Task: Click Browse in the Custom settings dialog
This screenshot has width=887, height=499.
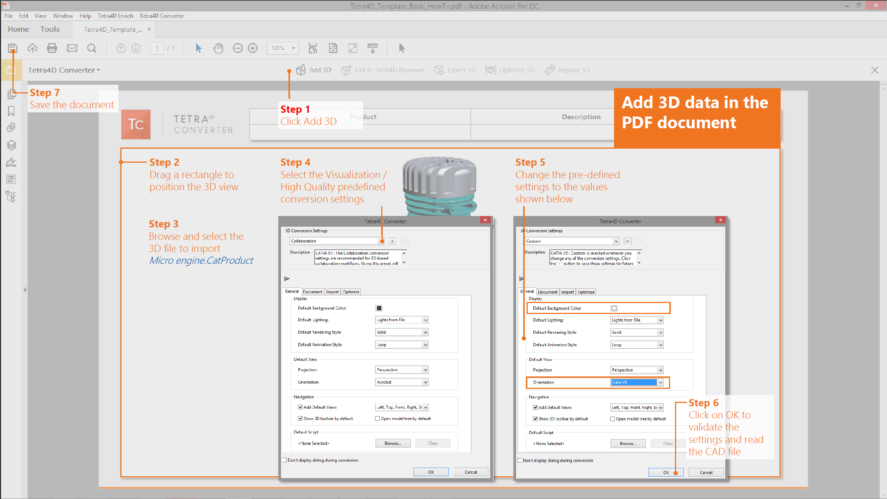Action: [628, 443]
